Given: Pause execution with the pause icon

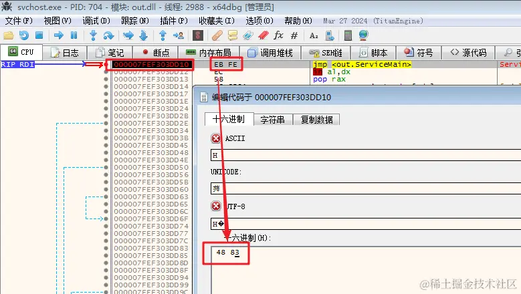Looking at the screenshot, I should click(x=74, y=35).
